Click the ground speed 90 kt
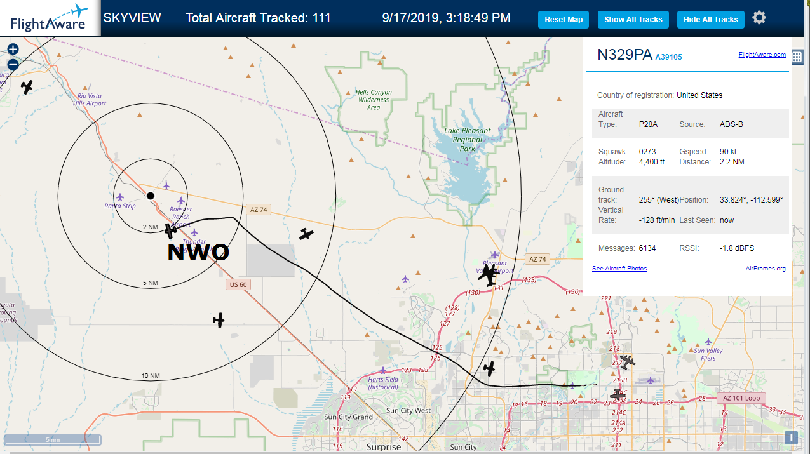Viewport: 810px width, 454px height. coord(728,152)
